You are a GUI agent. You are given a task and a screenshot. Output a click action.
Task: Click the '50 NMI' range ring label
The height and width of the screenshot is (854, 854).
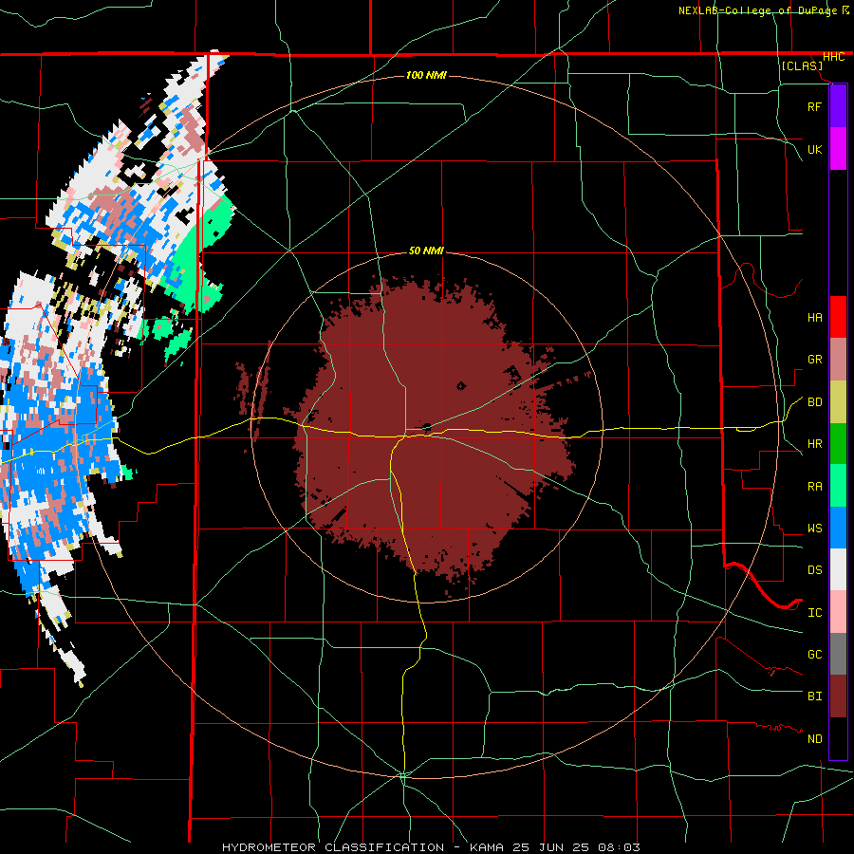[x=426, y=251]
